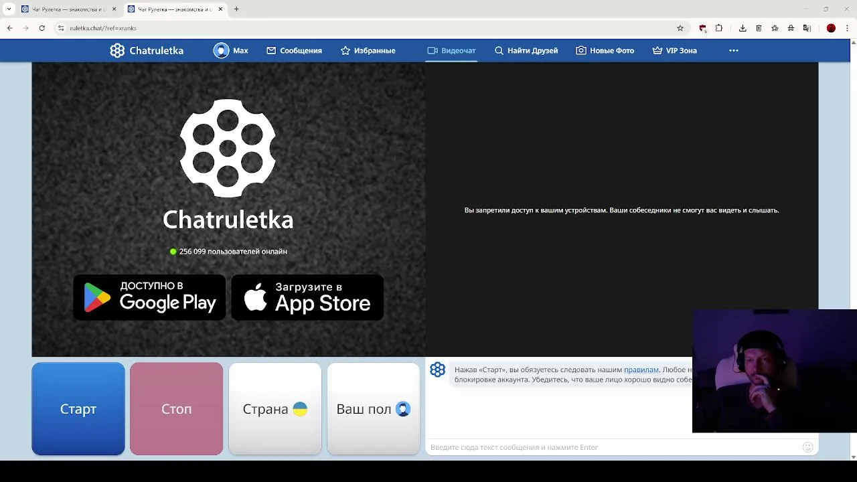Reload the page
Screen dimensions: 857x482
pyautogui.click(x=42, y=28)
